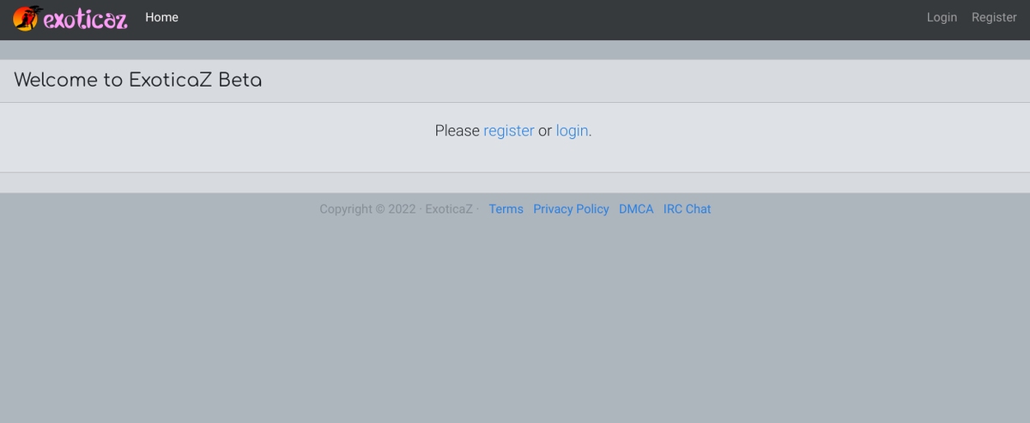The image size is (1030, 423).
Task: Click the Copyright © 2022 footer text
Action: [367, 209]
